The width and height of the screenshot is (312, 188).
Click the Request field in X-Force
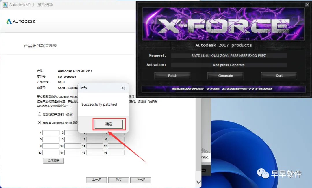click(x=229, y=56)
